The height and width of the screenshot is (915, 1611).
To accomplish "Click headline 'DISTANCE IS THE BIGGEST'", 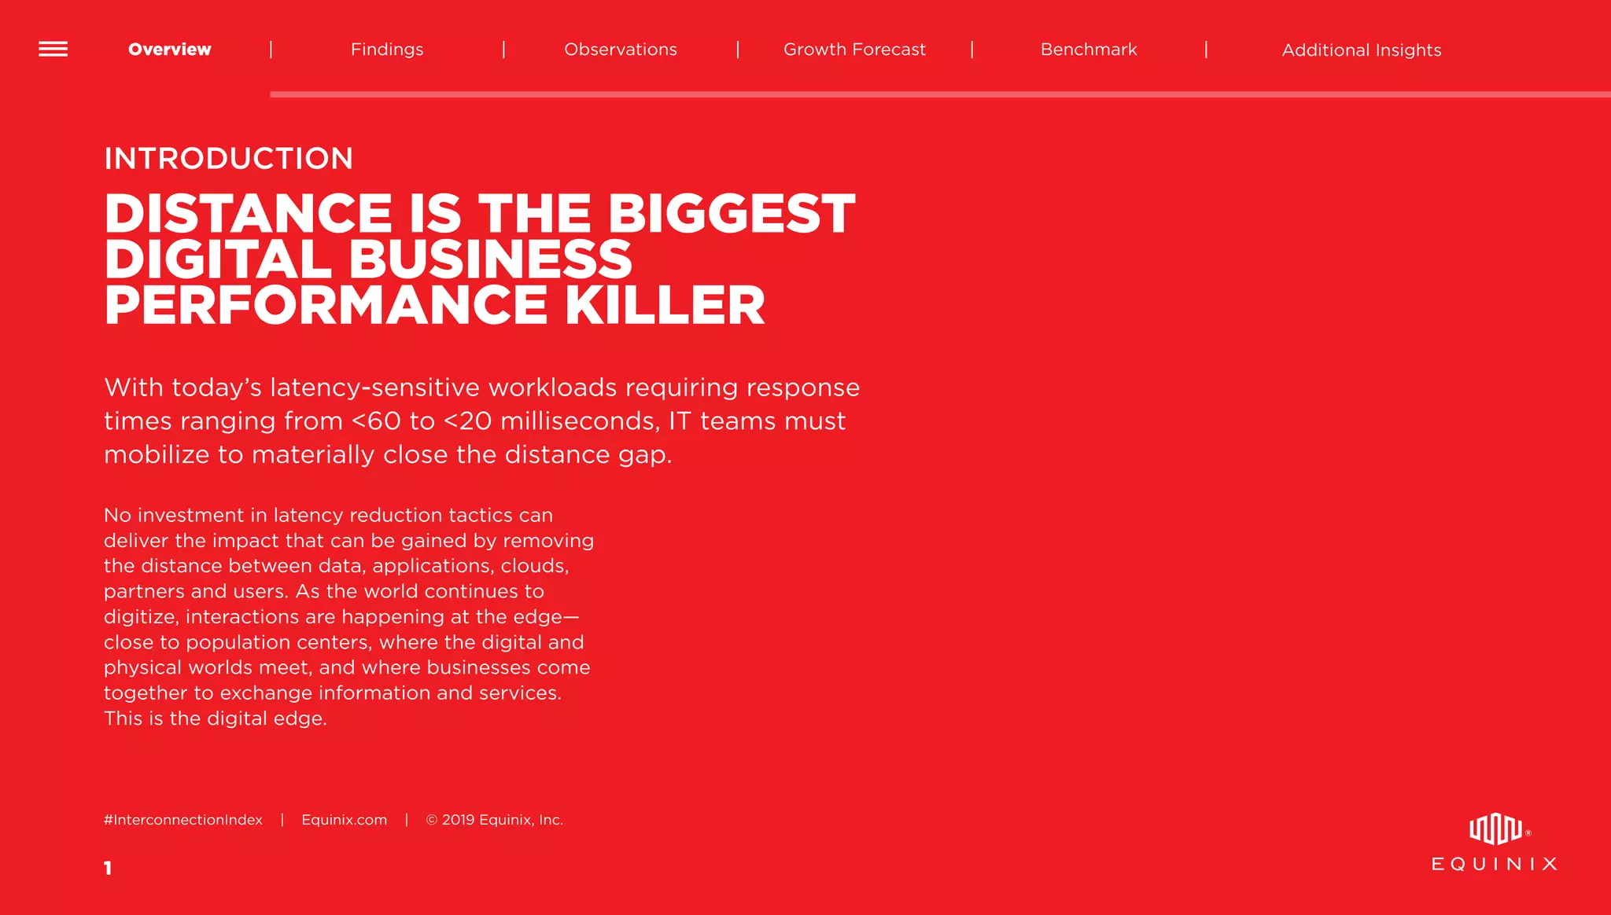I will (480, 214).
